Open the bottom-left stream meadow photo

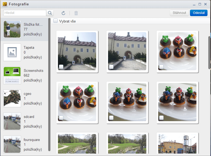point(77,144)
